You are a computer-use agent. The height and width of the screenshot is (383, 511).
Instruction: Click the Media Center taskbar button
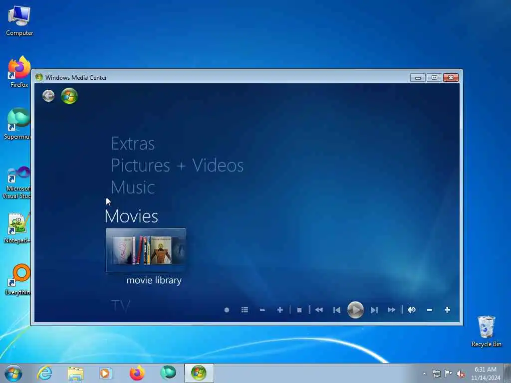pyautogui.click(x=199, y=373)
